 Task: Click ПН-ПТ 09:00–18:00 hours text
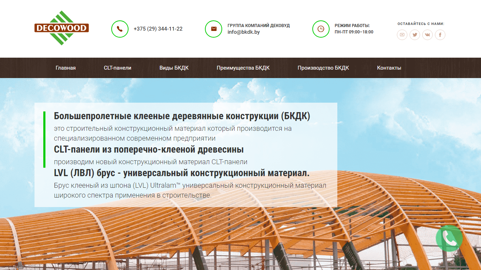[x=354, y=32]
